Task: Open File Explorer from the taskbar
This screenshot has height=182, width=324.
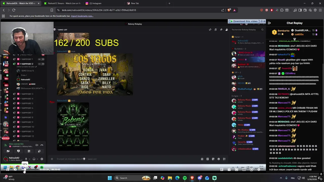Action: (170, 178)
